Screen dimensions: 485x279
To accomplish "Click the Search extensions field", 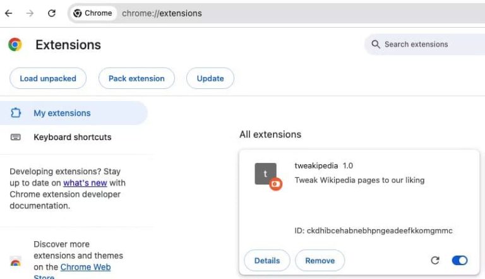I will click(424, 44).
